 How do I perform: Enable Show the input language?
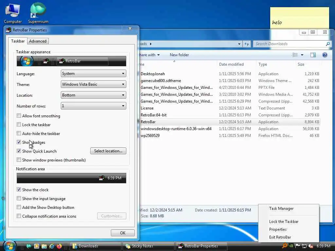(19, 198)
